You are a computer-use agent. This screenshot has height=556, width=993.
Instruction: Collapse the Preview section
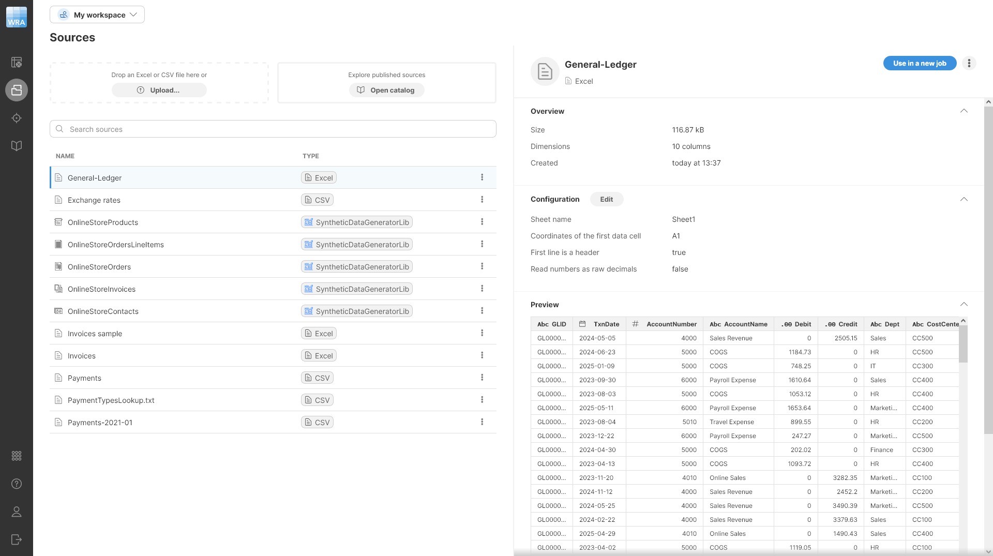click(964, 304)
